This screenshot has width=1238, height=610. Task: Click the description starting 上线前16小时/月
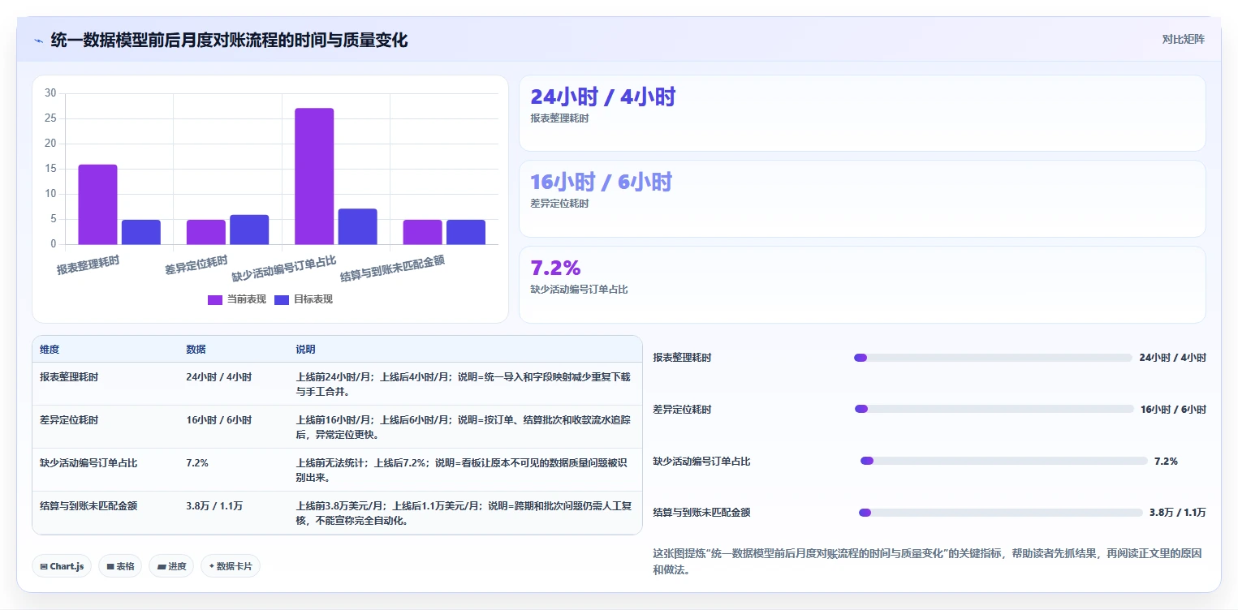(x=463, y=427)
